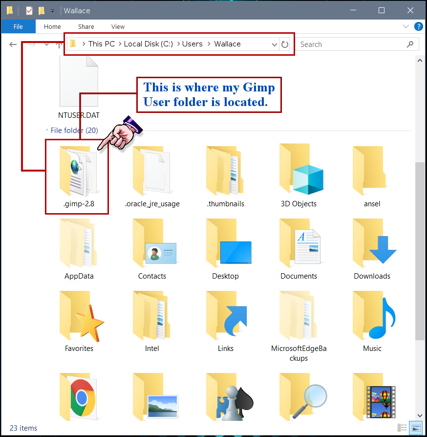Click the Help question mark icon
The width and height of the screenshot is (427, 437).
click(418, 26)
